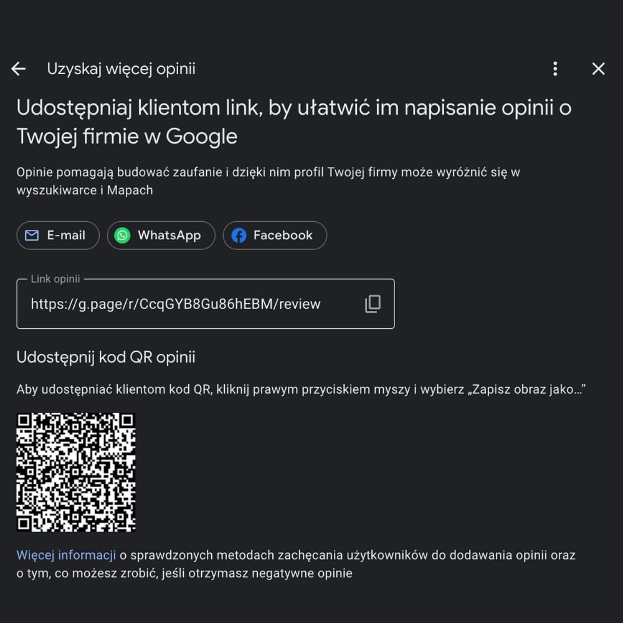Go back using the left arrow icon

pyautogui.click(x=18, y=69)
